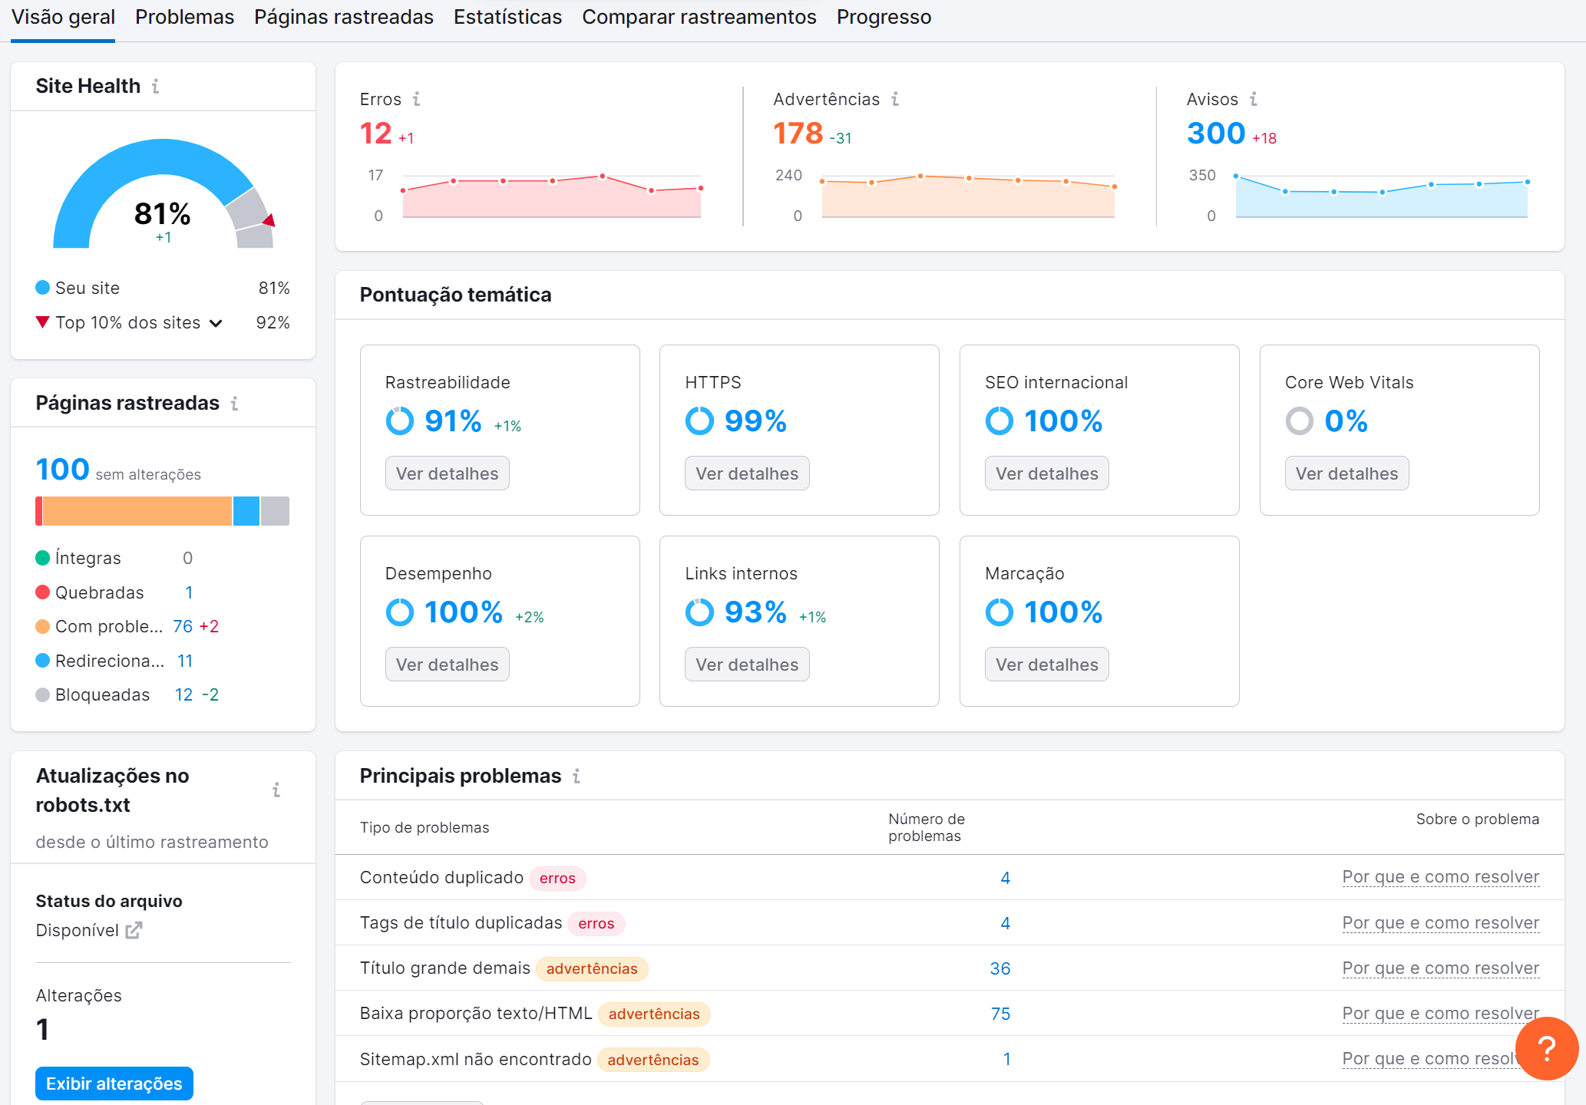Open the Principais problemas info tooltip
Screen dimensions: 1586x1105
[x=577, y=776]
